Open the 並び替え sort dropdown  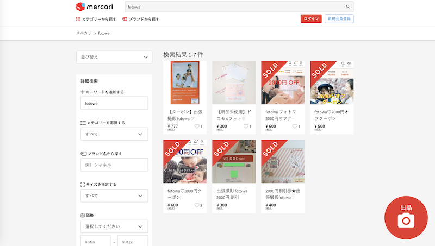(x=114, y=57)
